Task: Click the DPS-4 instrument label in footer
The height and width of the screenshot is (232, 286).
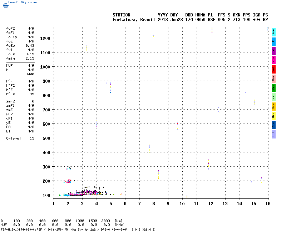Action: [105, 230]
